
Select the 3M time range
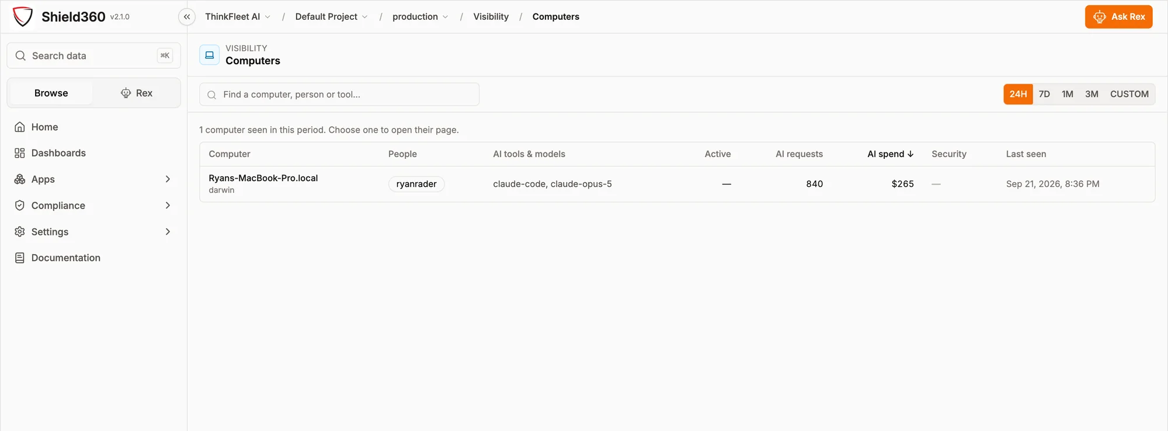pos(1091,94)
